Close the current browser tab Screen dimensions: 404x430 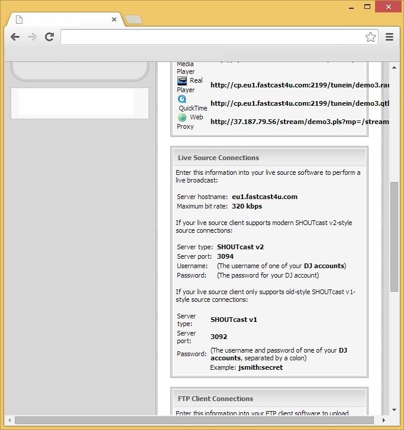pos(114,19)
